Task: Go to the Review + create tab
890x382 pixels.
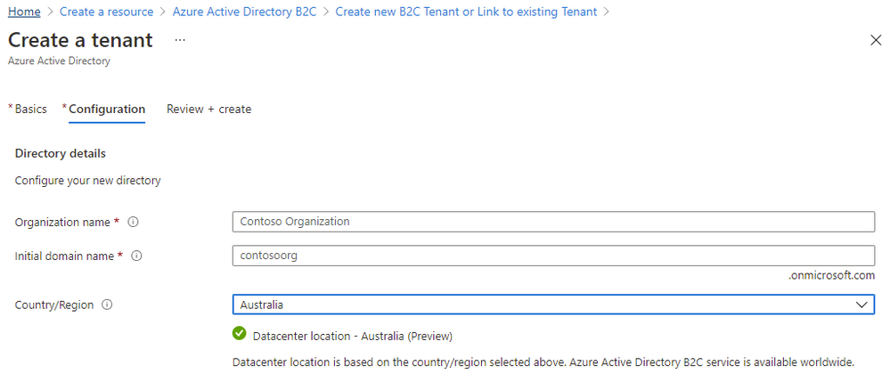Action: [x=208, y=109]
